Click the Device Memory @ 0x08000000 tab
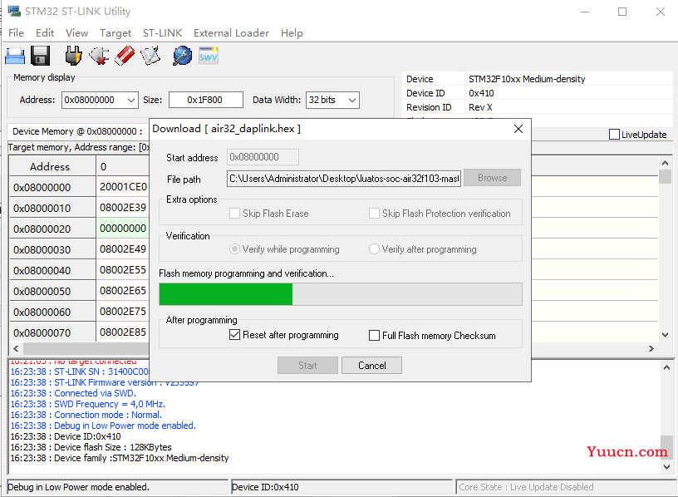 point(77,131)
